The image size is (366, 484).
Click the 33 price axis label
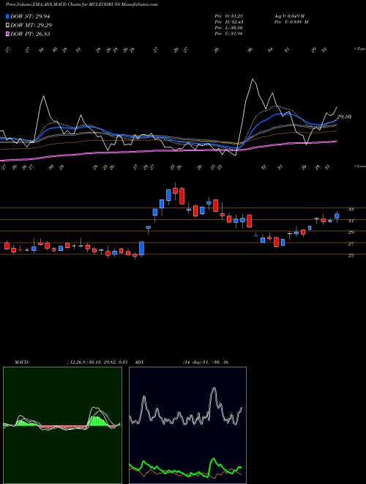pyautogui.click(x=351, y=210)
